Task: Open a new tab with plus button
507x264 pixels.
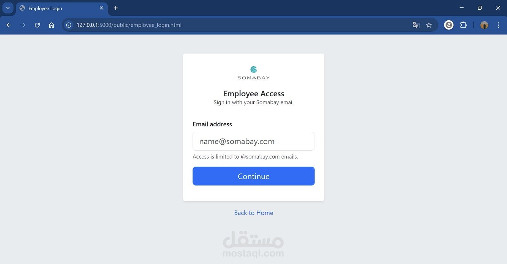Action: [x=116, y=8]
